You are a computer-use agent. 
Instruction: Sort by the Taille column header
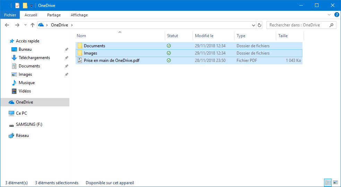(290, 36)
